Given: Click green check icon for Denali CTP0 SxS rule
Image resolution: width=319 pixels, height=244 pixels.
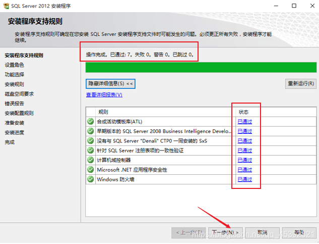Looking at the screenshot, I should tap(90, 140).
